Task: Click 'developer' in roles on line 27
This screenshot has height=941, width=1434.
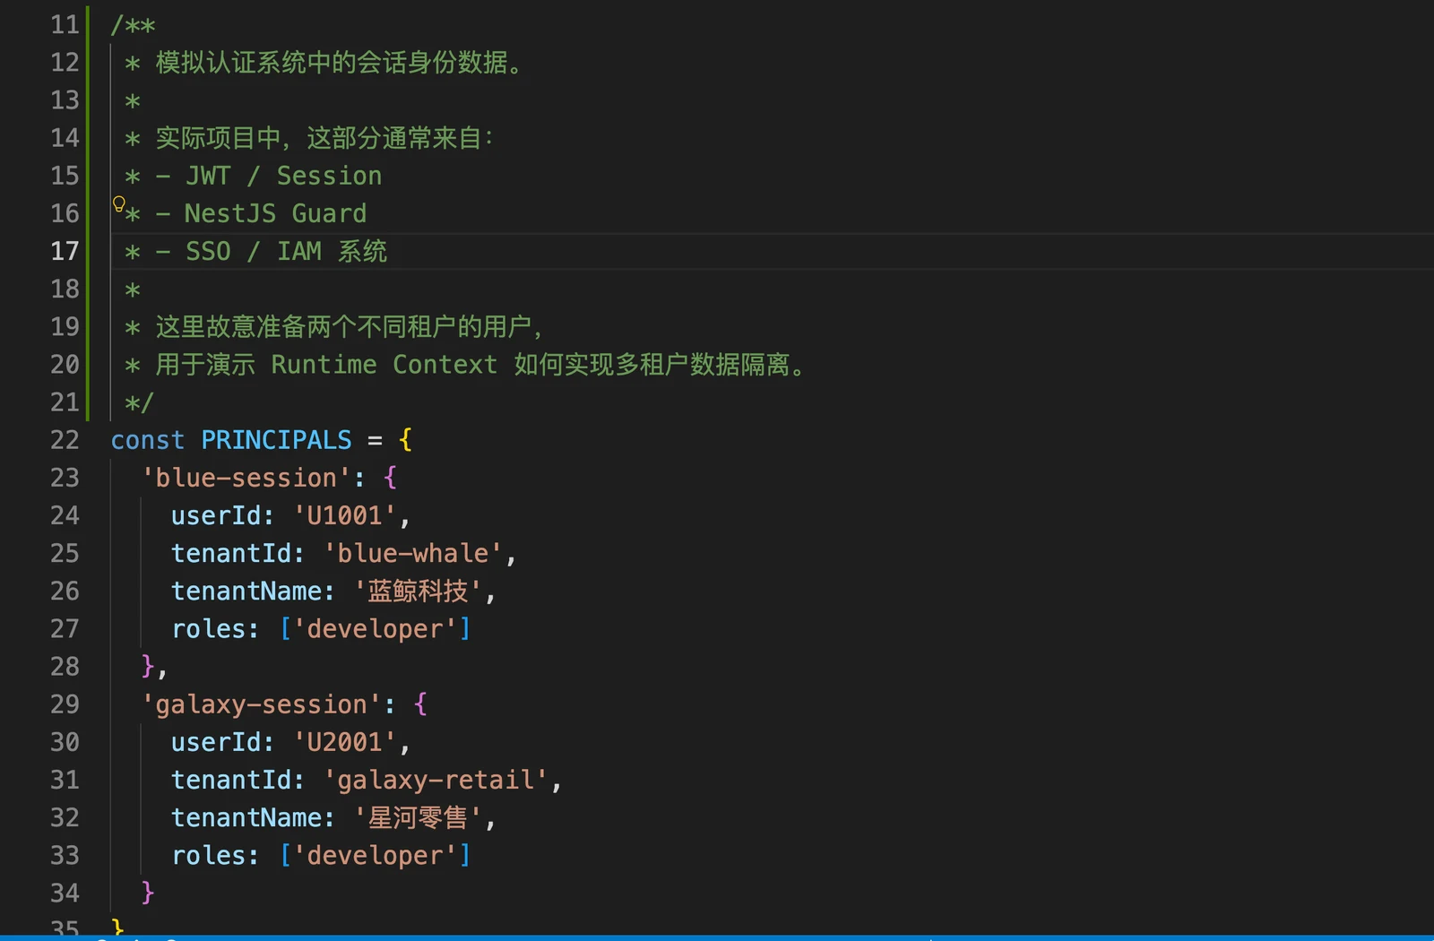Action: (x=376, y=629)
